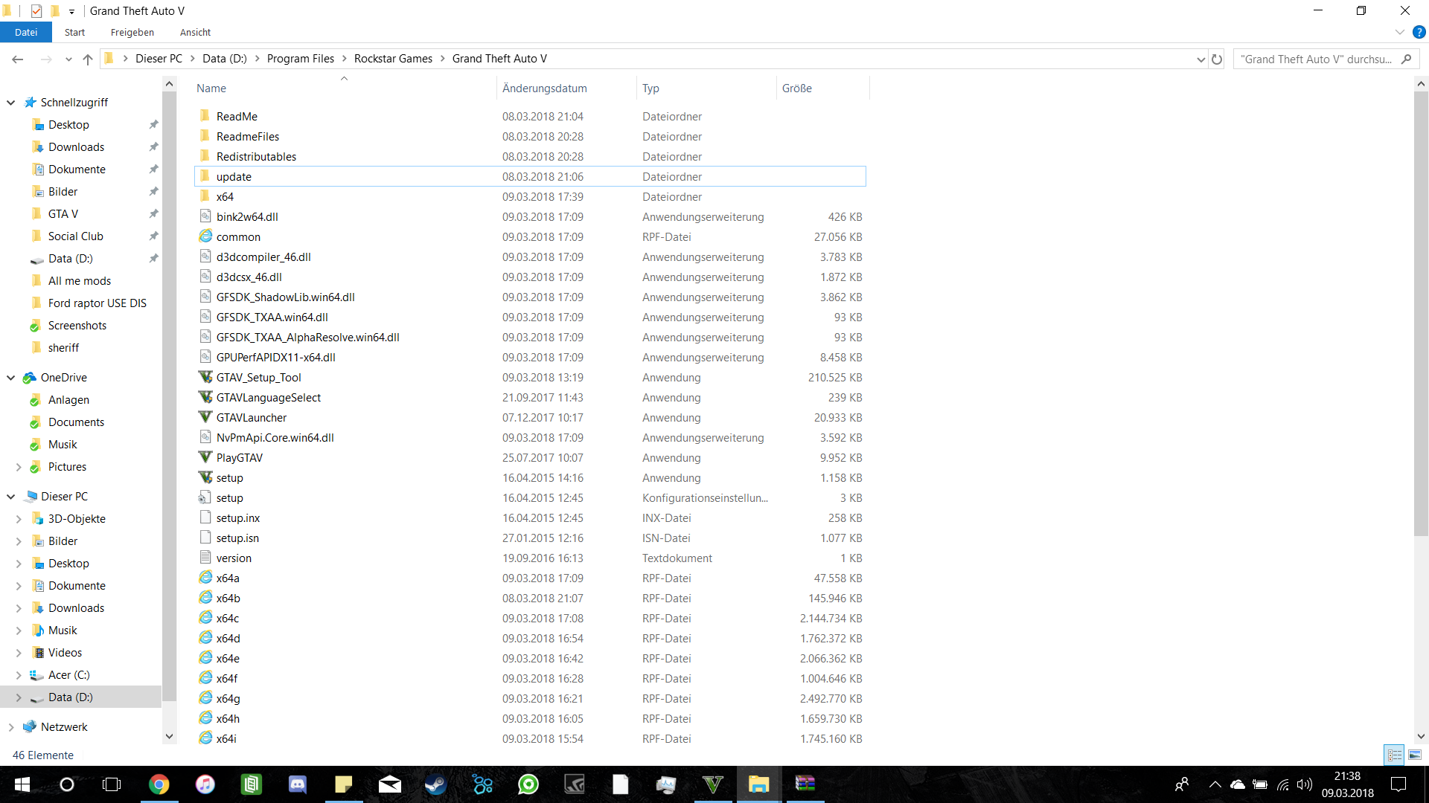Expand the Data (D:) drive node
Viewport: 1429px width, 803px height.
(x=19, y=697)
